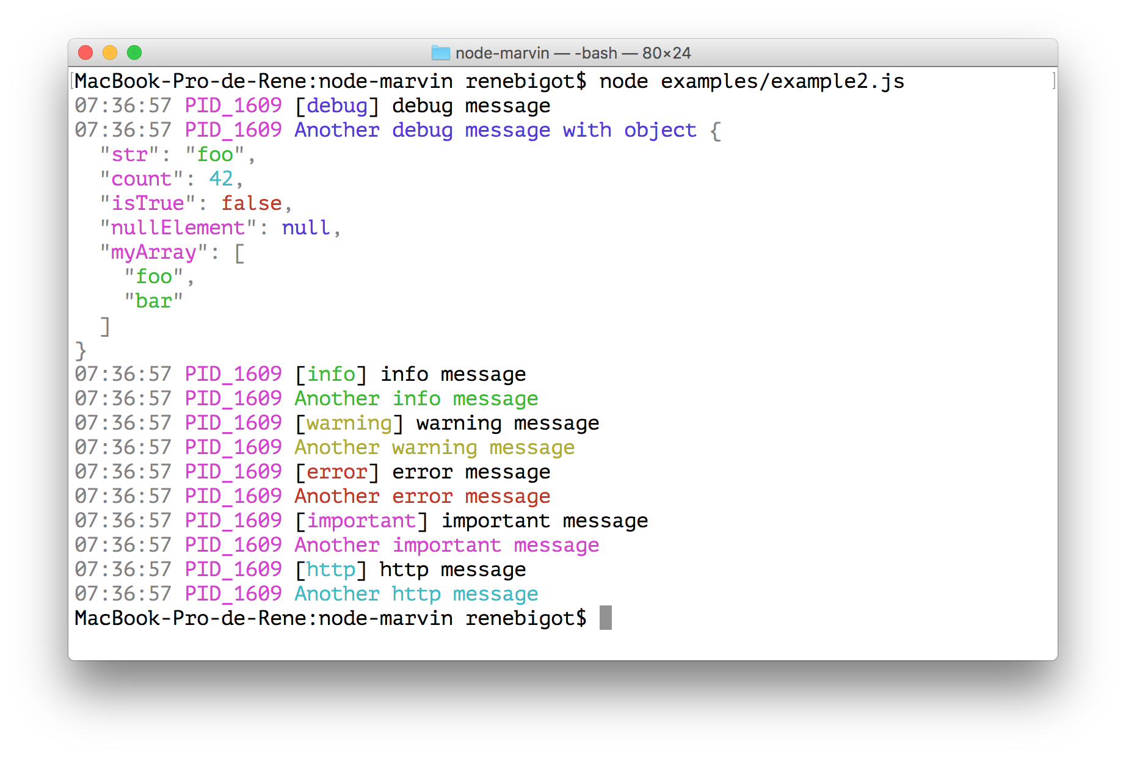1126x758 pixels.
Task: Click the '[important]' tag text
Action: click(361, 521)
